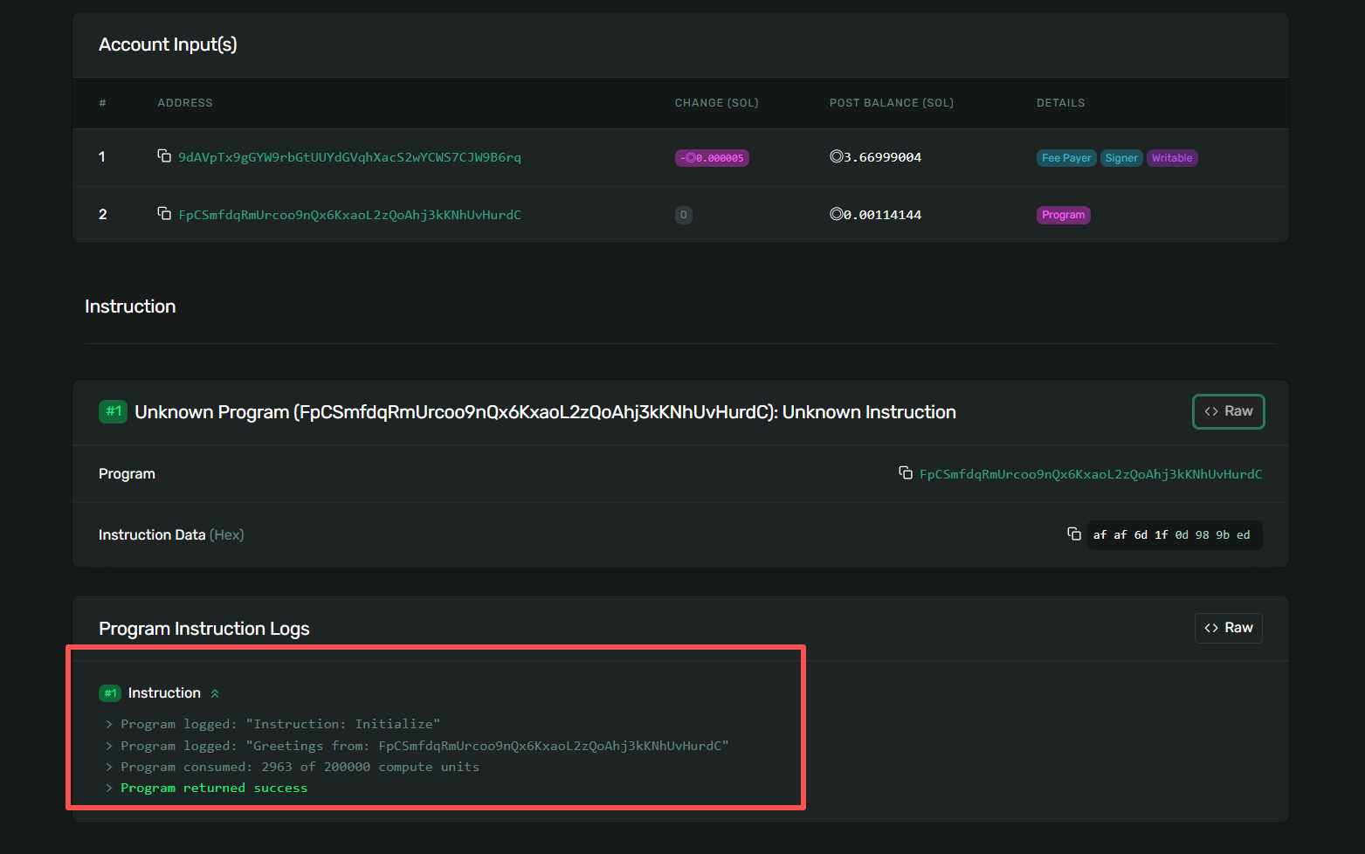Click the -0.000005 SOL change badge
The height and width of the screenshot is (854, 1365).
(x=712, y=158)
